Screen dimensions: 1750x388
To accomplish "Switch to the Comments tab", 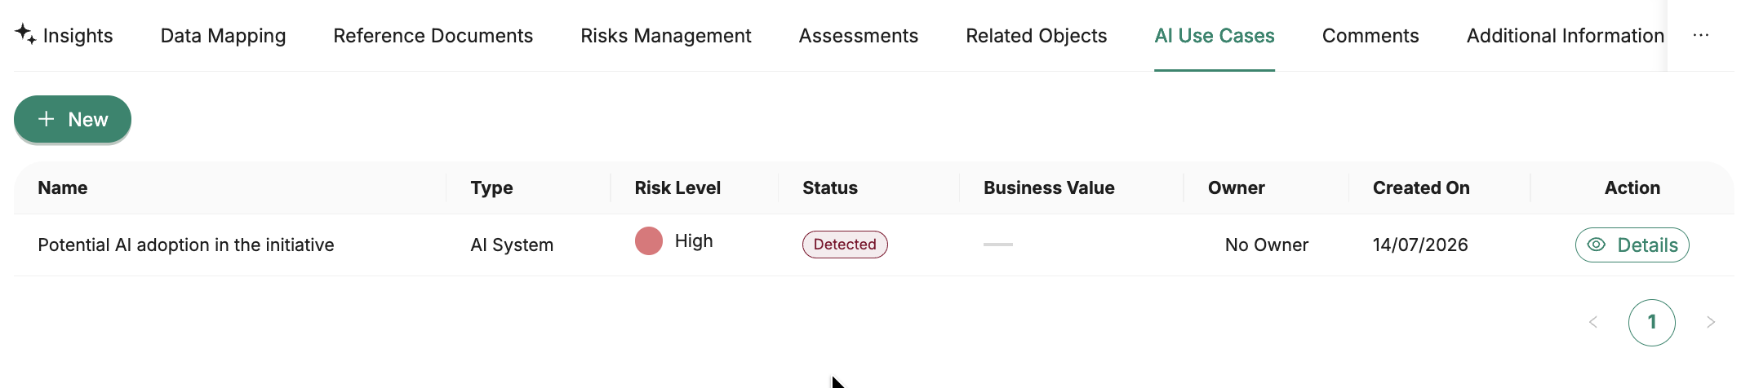I will (x=1370, y=36).
